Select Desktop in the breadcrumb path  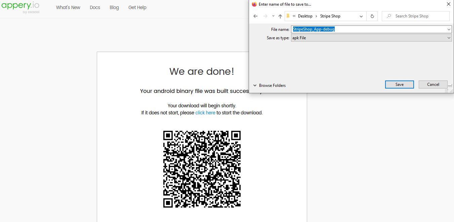click(305, 16)
